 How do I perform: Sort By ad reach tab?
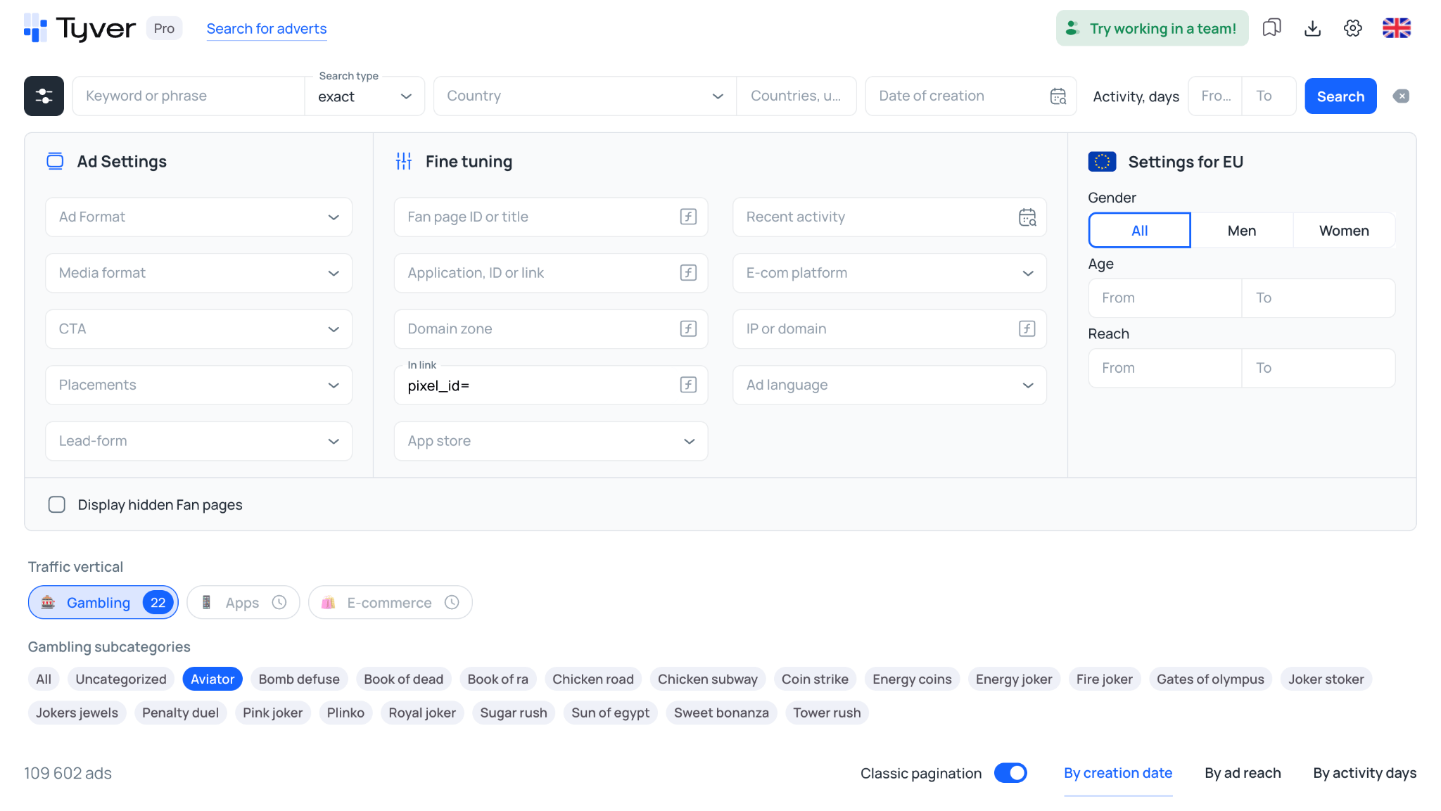click(1243, 773)
